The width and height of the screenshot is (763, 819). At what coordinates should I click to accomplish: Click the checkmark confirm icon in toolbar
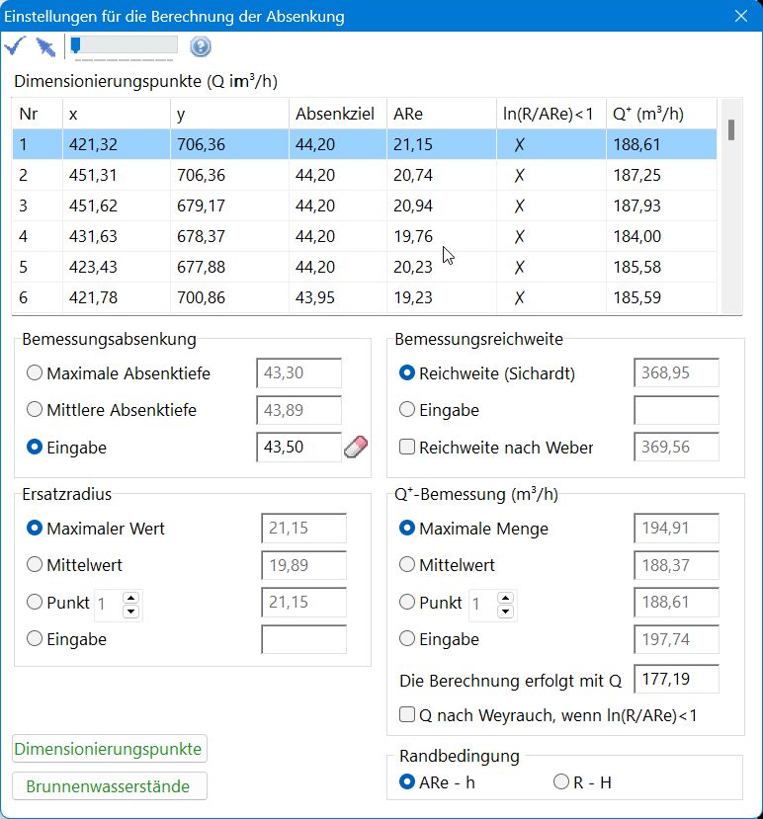(15, 46)
